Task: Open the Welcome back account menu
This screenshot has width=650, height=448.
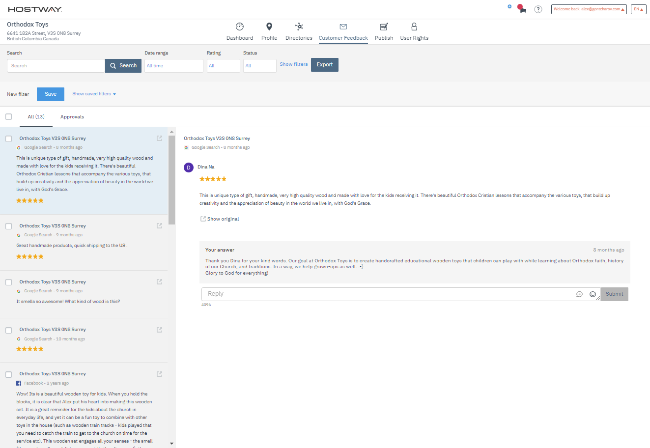Action: click(x=589, y=9)
